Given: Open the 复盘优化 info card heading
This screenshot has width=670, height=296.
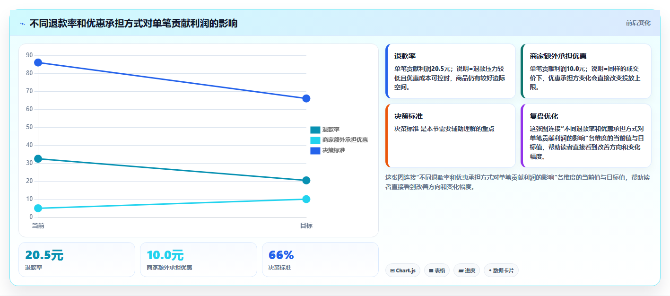Looking at the screenshot, I should click(544, 116).
